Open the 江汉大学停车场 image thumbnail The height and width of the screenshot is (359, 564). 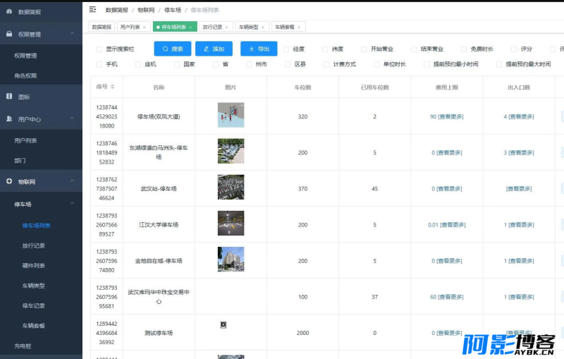click(231, 223)
